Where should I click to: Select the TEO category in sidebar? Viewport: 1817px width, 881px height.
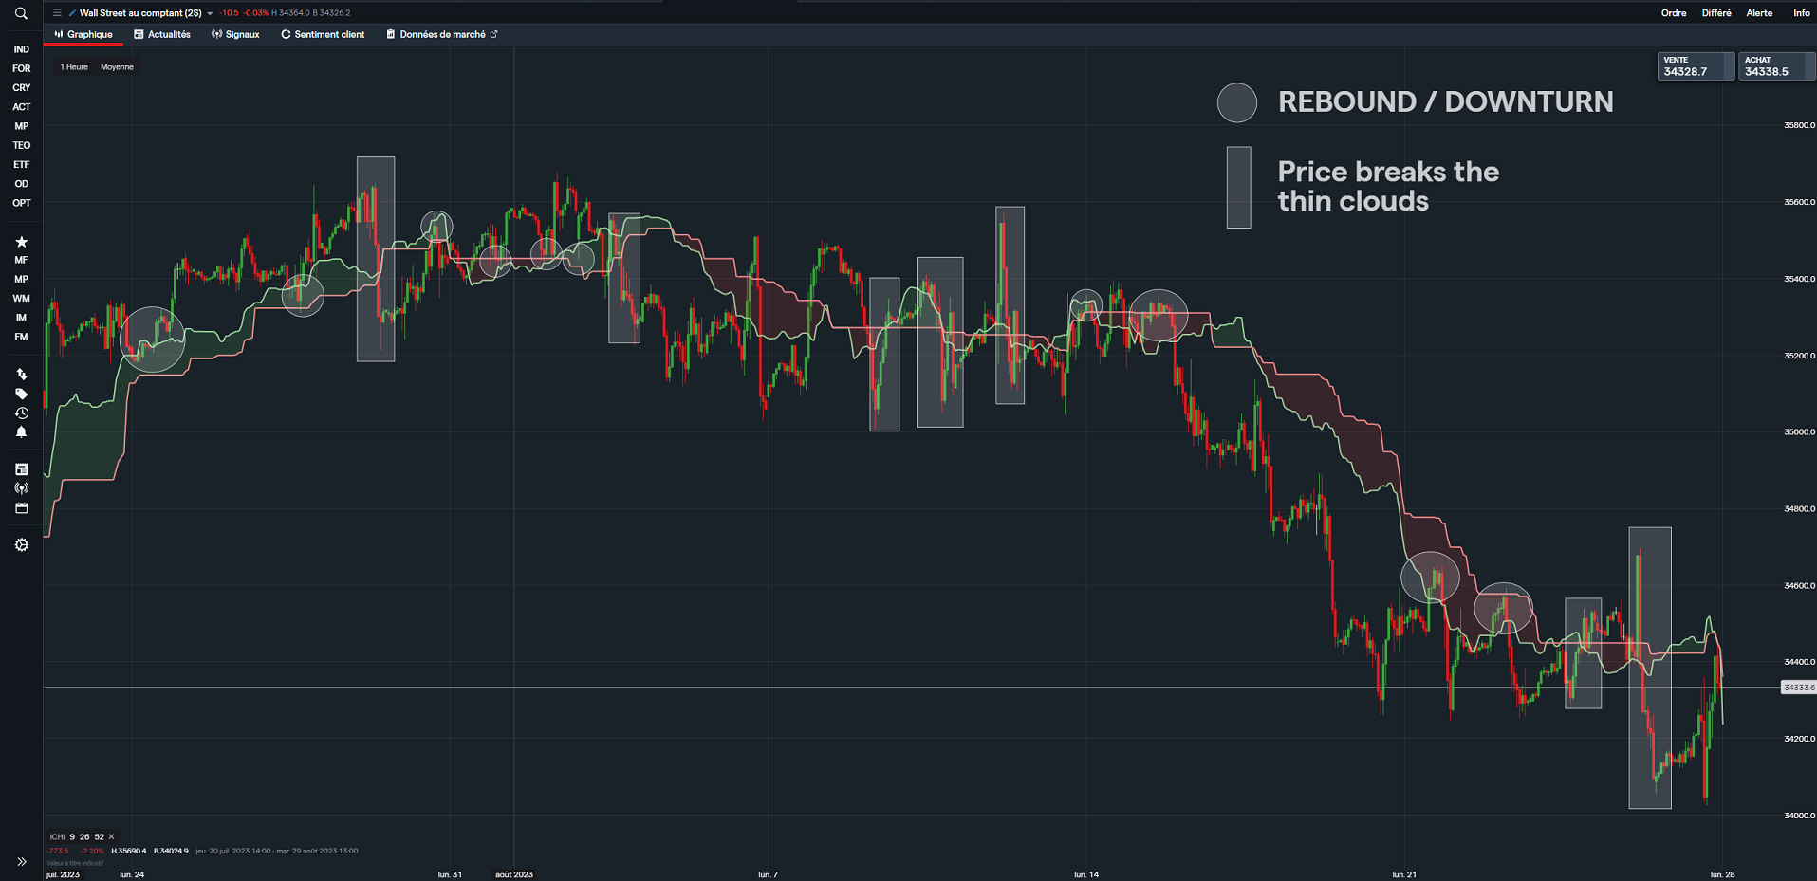21,145
